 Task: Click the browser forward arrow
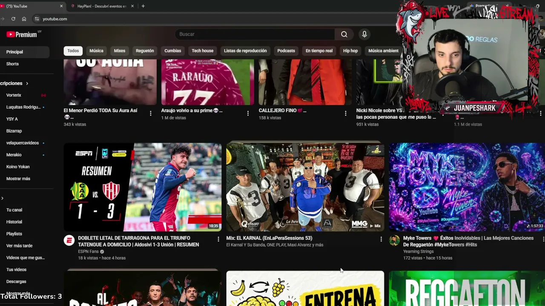coord(3,19)
